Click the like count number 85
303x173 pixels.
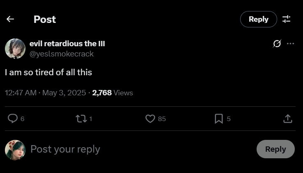click(x=162, y=119)
